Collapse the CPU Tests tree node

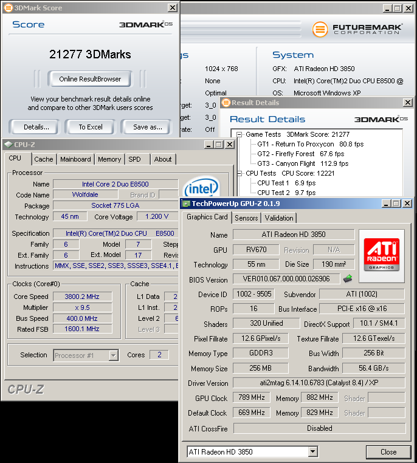coord(240,173)
